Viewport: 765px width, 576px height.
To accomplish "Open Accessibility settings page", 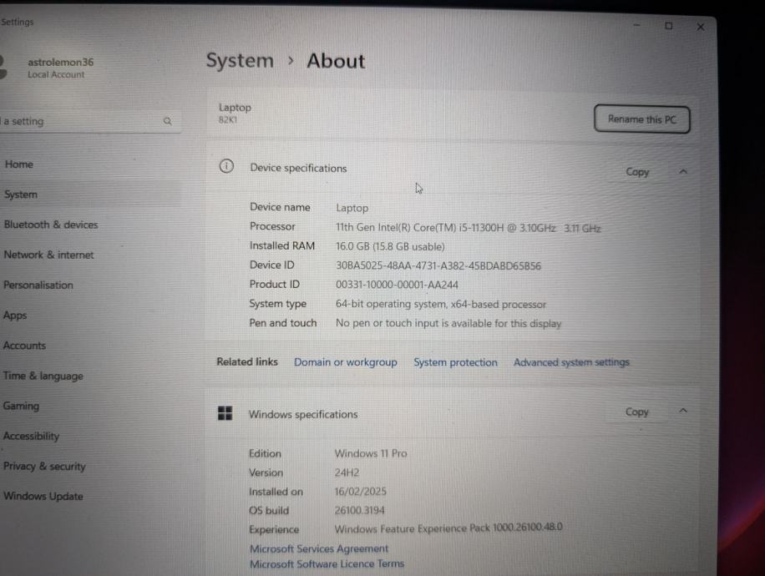I will [31, 436].
